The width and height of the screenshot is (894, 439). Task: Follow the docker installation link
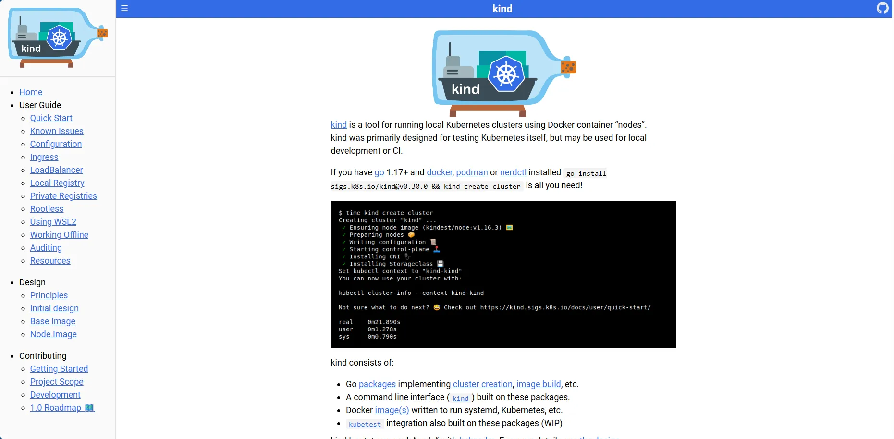coord(439,172)
